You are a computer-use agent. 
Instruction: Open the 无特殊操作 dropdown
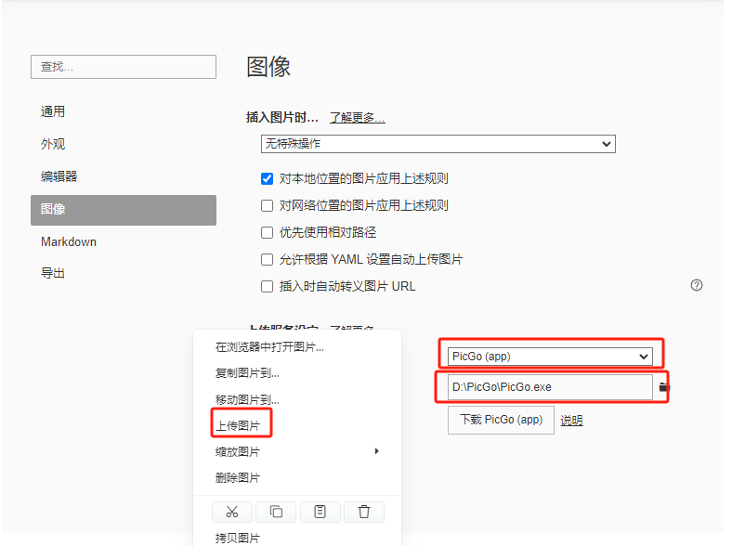[x=438, y=144]
